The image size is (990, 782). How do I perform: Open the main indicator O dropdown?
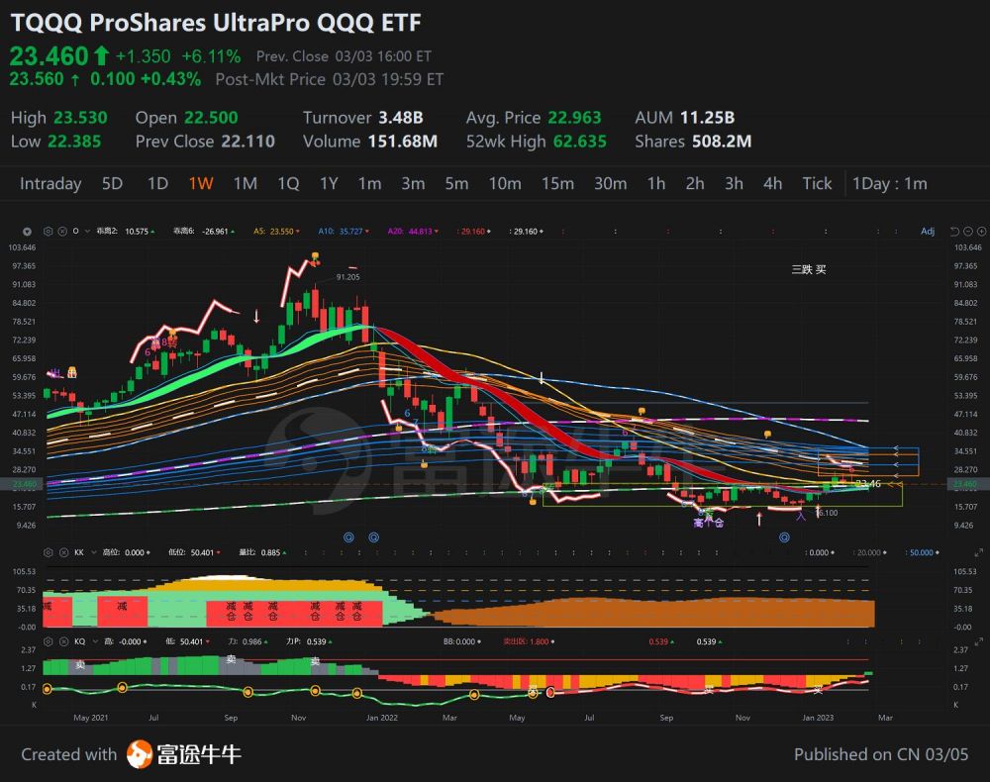pos(86,232)
